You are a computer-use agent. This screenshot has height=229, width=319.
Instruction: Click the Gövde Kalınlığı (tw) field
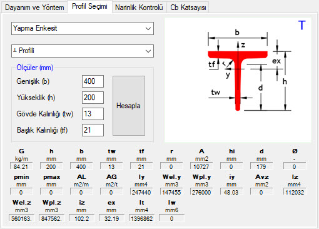point(93,114)
